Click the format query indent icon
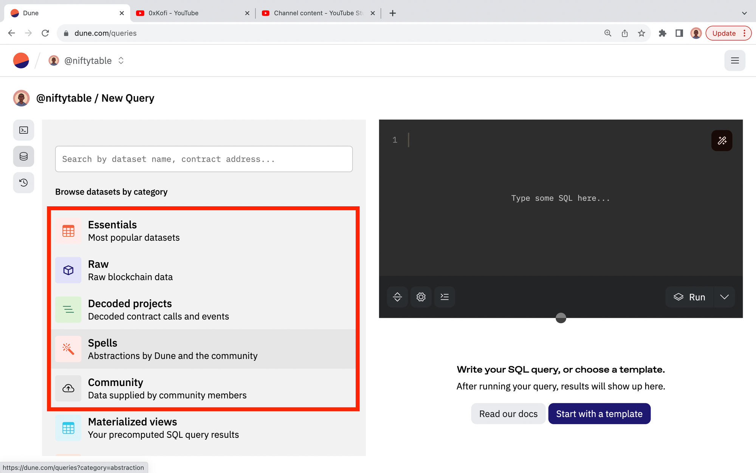 pos(445,297)
